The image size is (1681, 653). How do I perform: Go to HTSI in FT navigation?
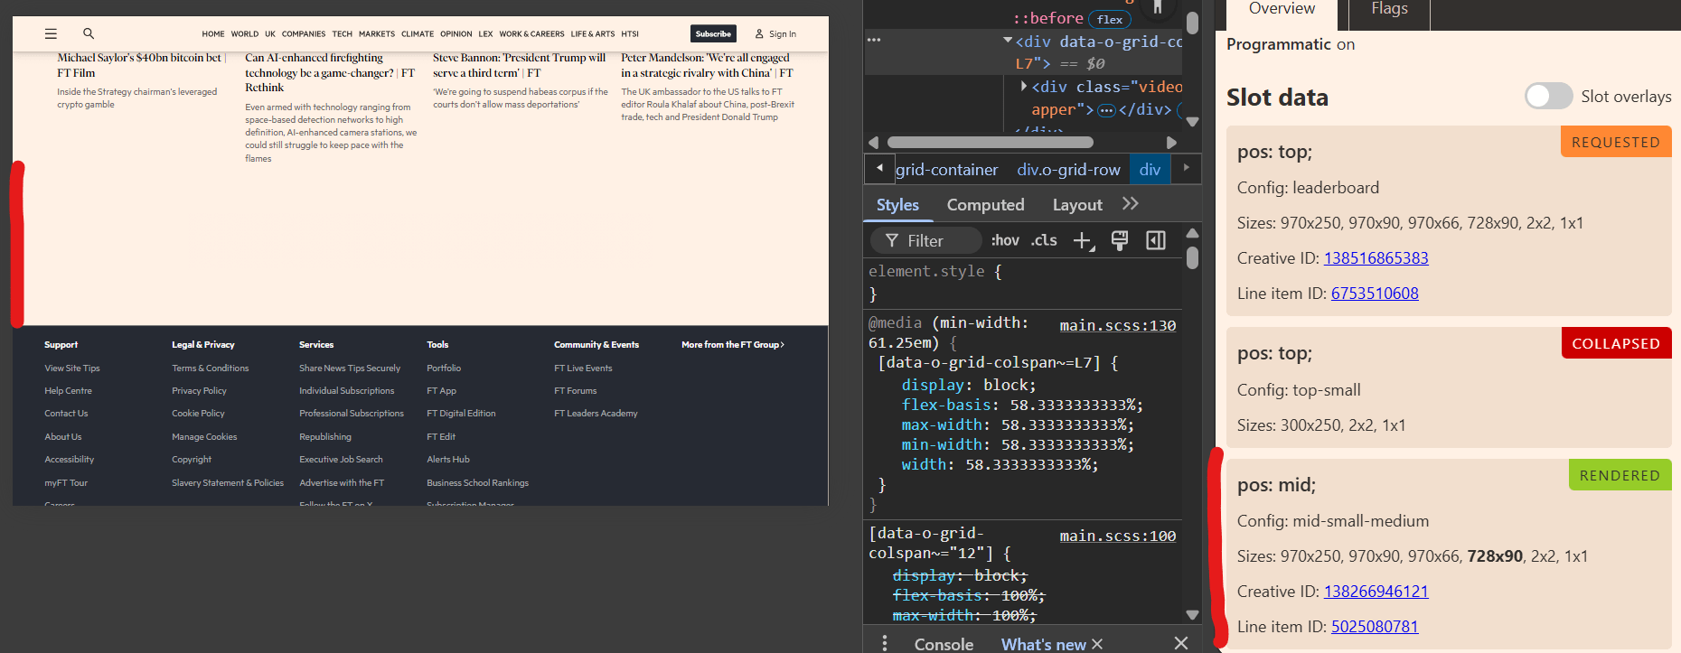pos(630,34)
